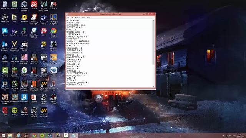Open the Edit menu in Notepad
246x138 pixels.
[72, 18]
